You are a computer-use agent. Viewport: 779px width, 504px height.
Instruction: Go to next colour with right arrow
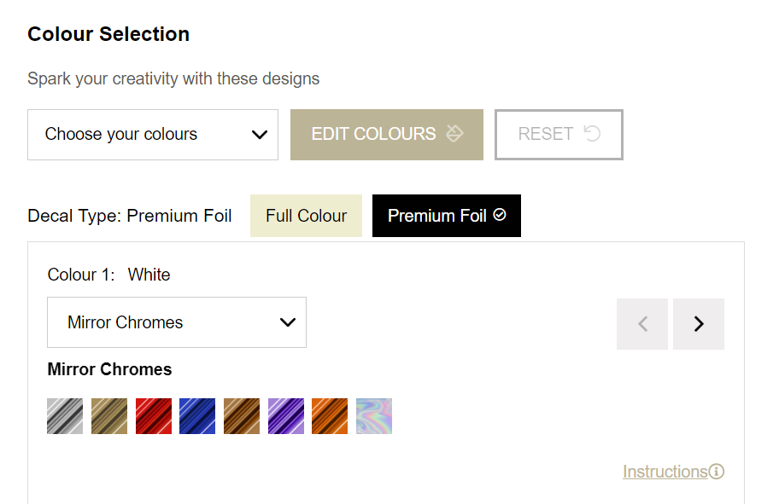coord(699,324)
